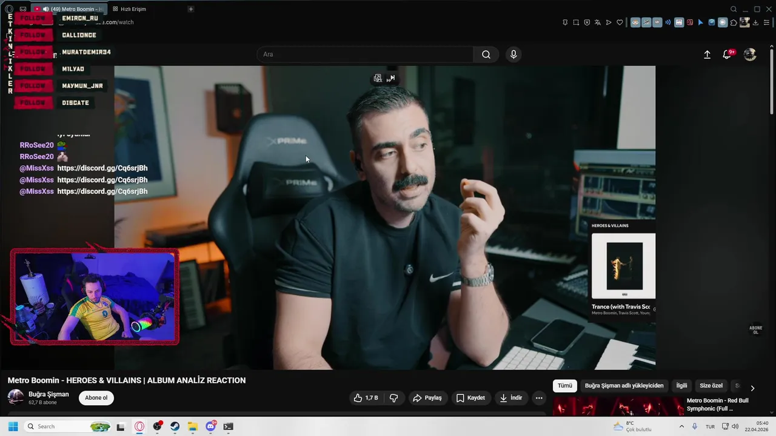This screenshot has width=776, height=436.
Task: Show hidden system tray icons chevron
Action: pos(681,426)
